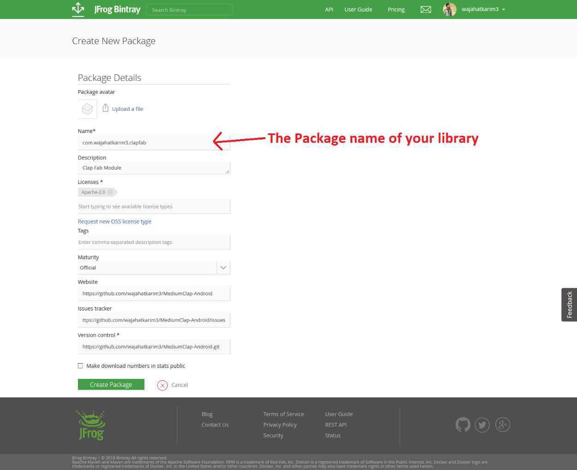Open the Twitter icon in the footer
The height and width of the screenshot is (470, 577).
point(482,425)
